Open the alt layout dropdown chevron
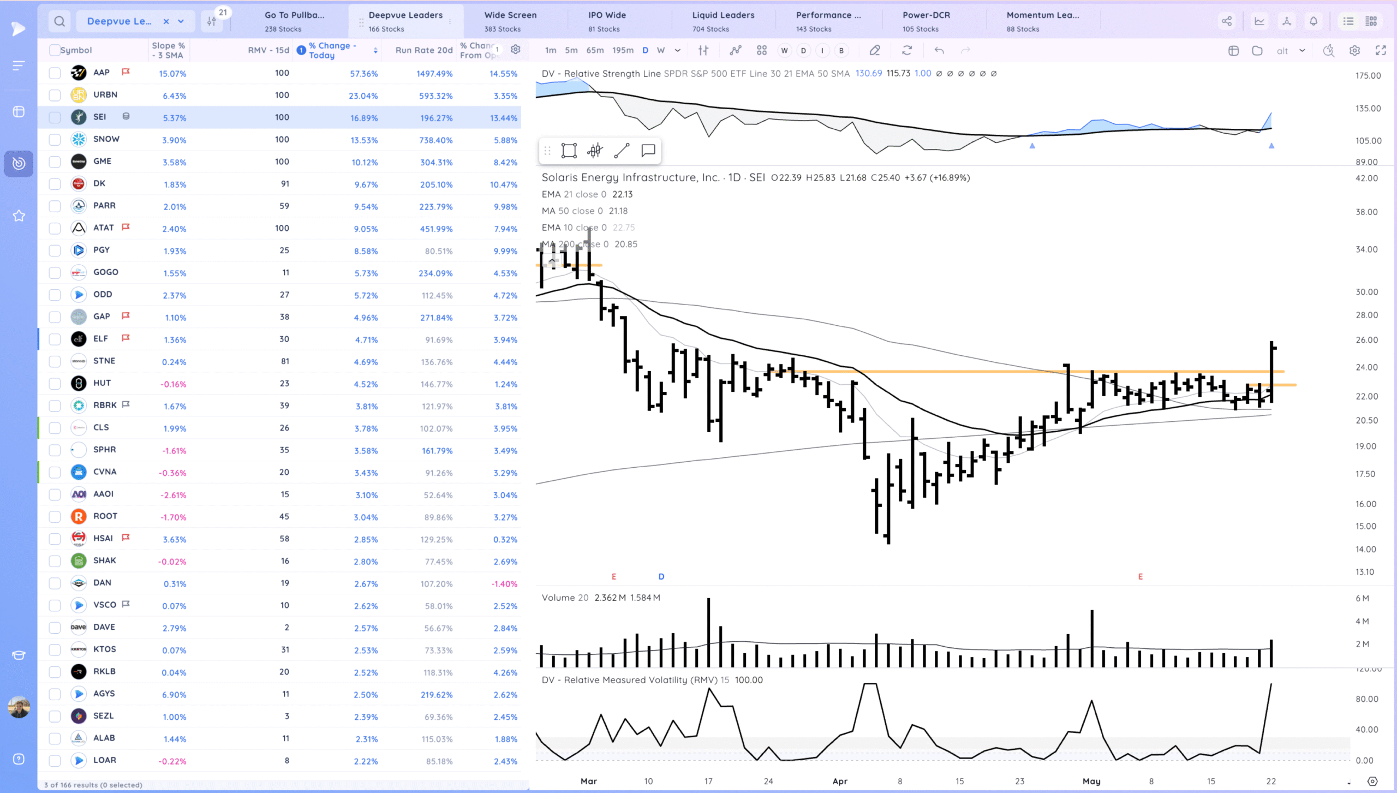 [1302, 50]
